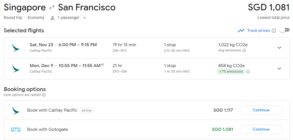Image resolution: width=293 pixels, height=140 pixels.
Task: Expand the Sat, Nov 23 flight details
Action: 279,48
